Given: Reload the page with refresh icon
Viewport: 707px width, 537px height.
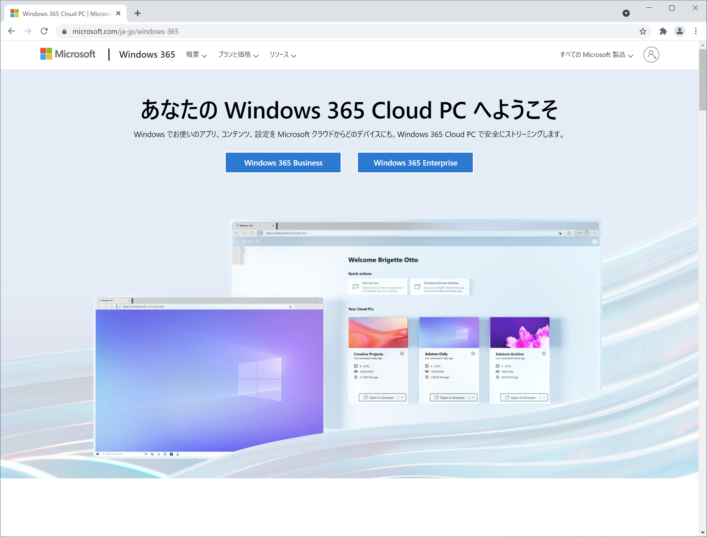Looking at the screenshot, I should (44, 31).
